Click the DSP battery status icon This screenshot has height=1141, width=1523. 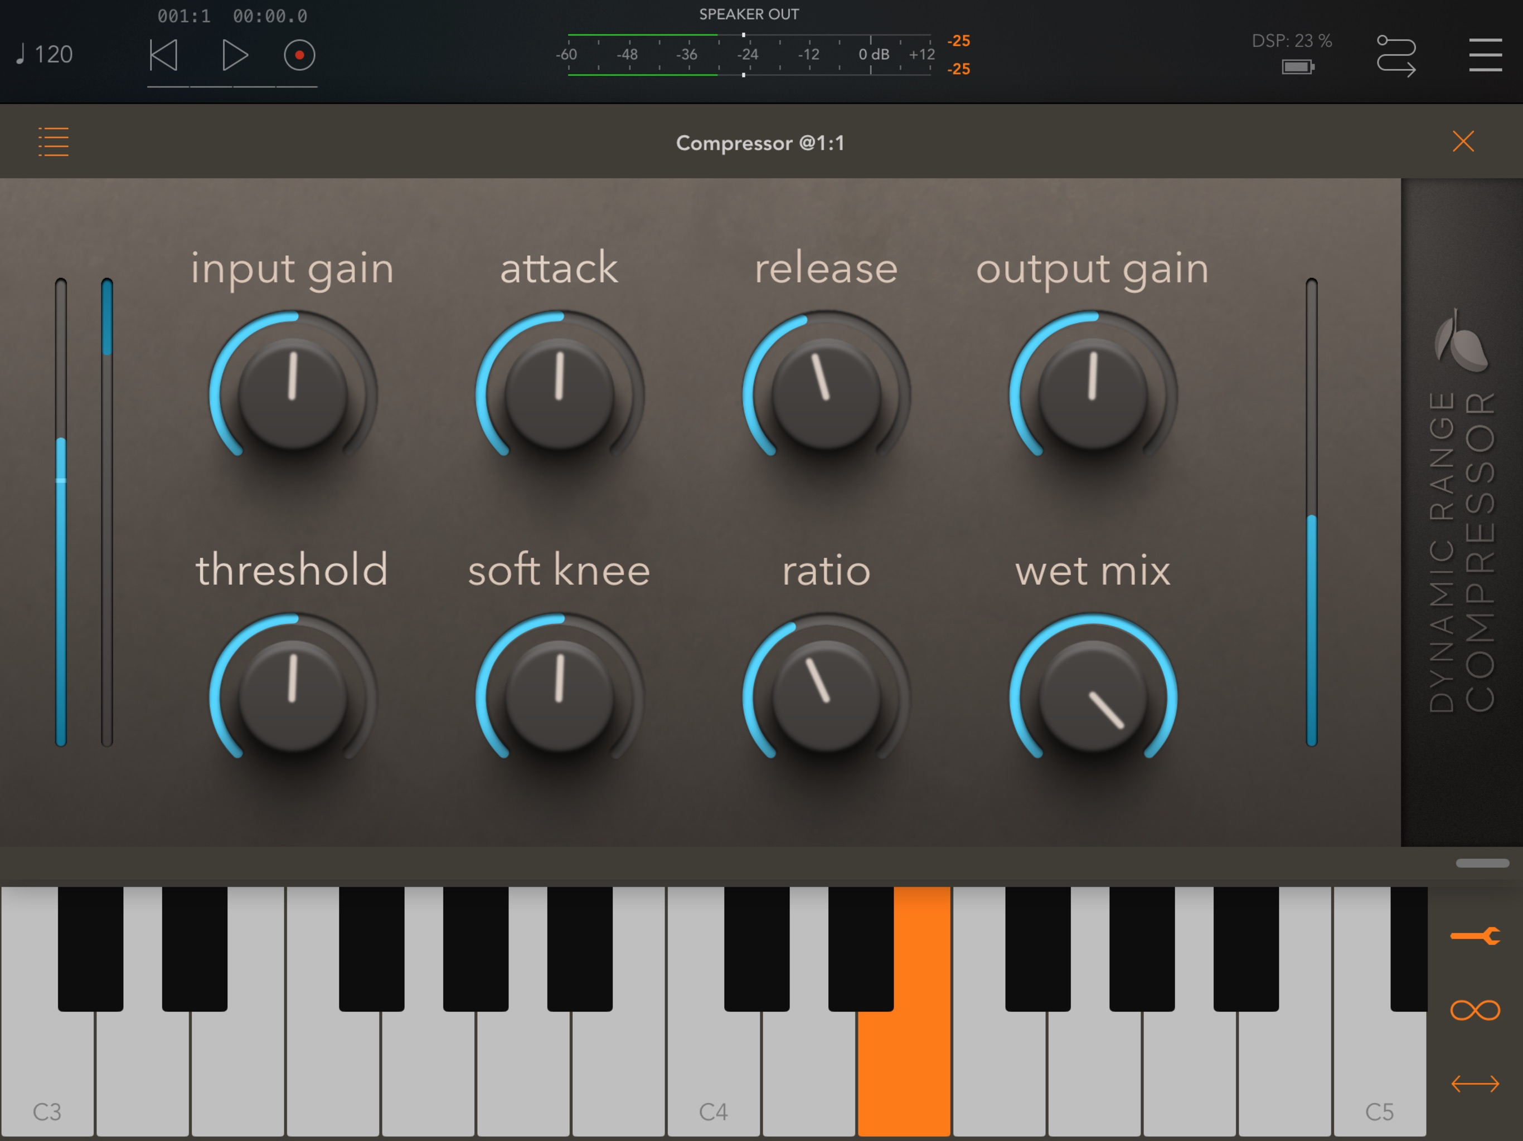point(1298,67)
